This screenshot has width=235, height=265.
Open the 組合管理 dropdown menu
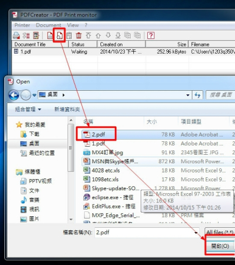click(x=28, y=109)
